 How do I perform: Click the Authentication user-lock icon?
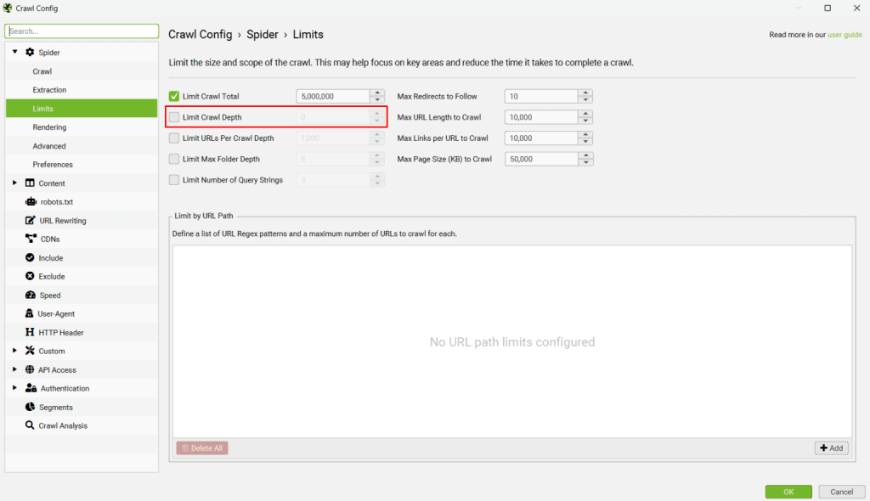click(31, 388)
